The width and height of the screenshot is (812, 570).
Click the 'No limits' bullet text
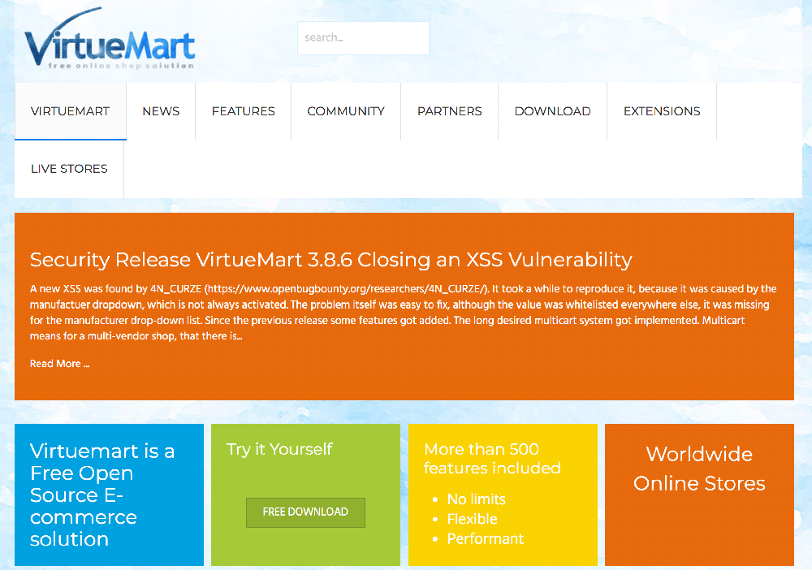point(477,499)
